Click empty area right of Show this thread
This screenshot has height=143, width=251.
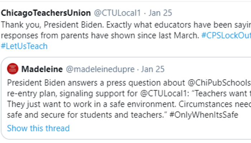click(161, 128)
